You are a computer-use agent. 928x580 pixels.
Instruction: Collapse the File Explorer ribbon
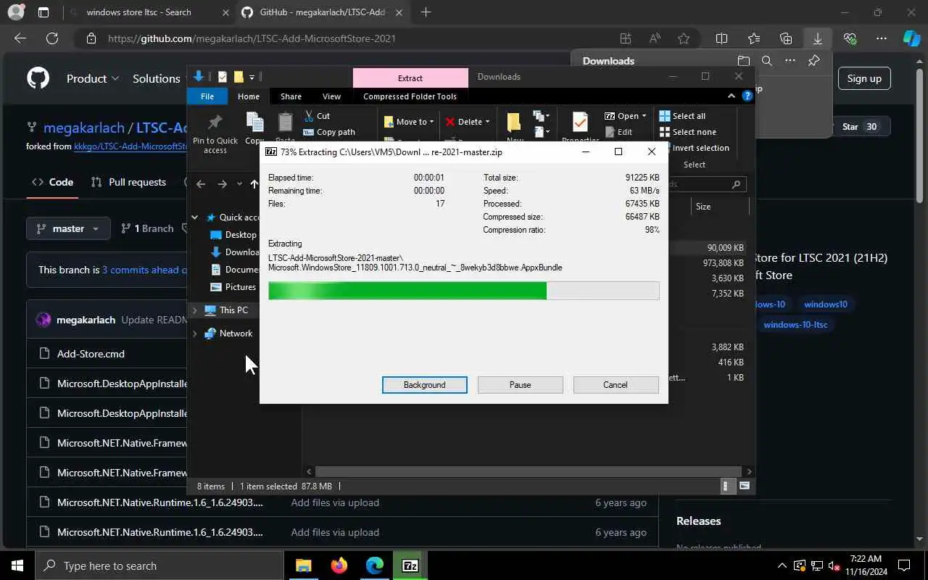click(x=731, y=96)
